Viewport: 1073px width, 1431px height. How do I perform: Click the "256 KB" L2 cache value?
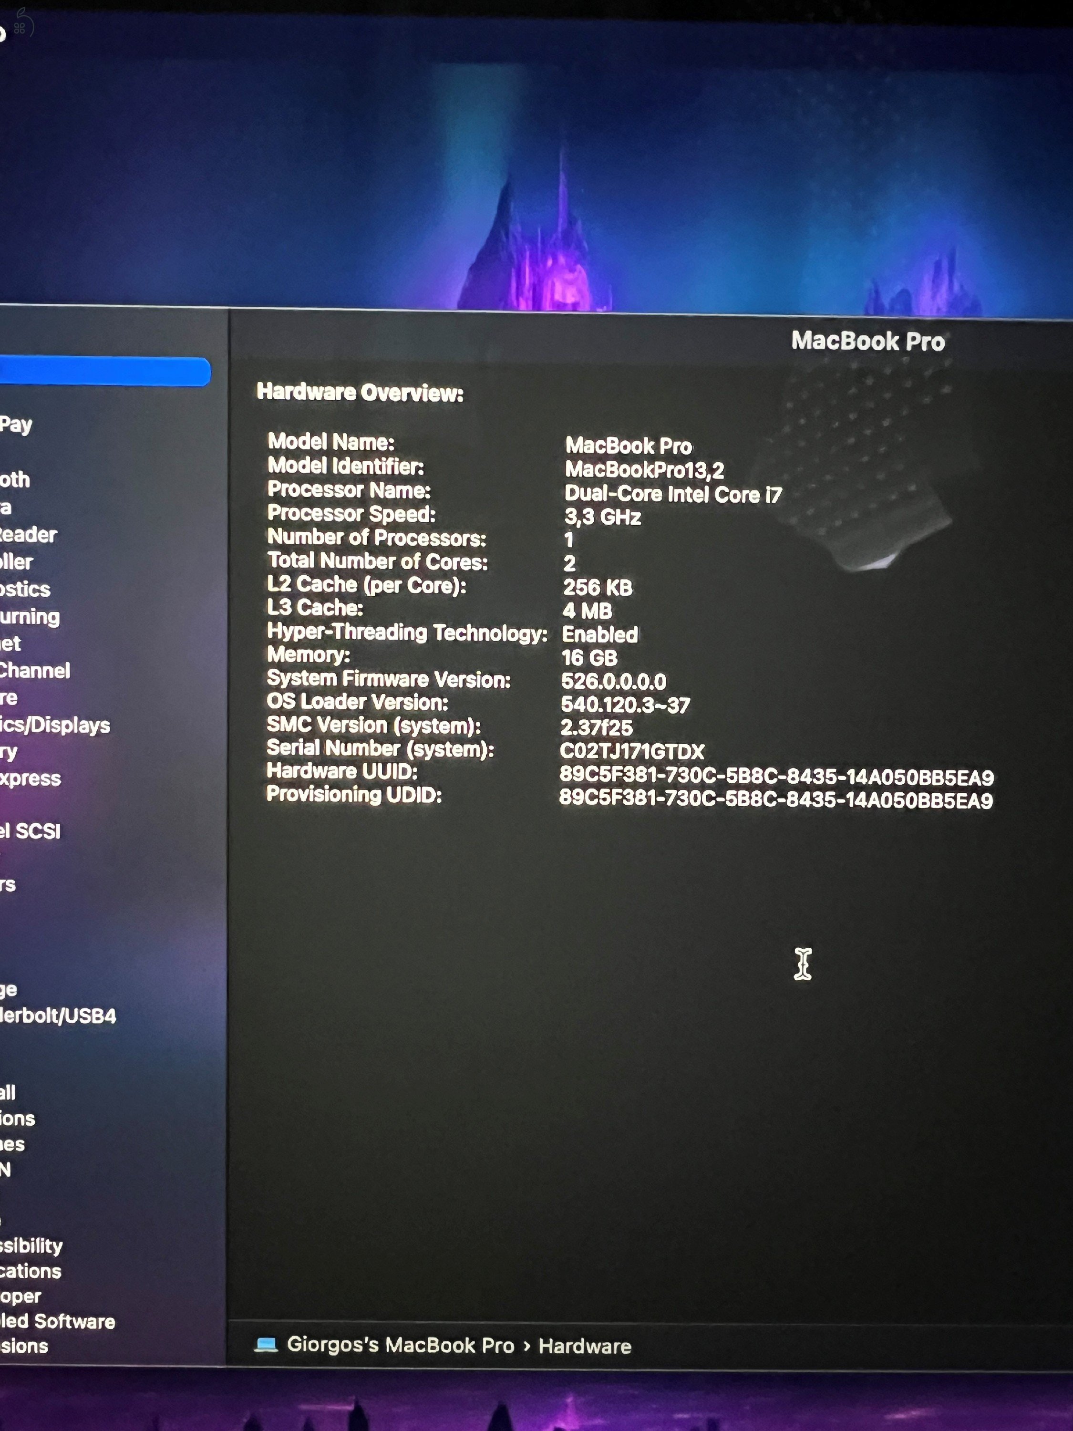pyautogui.click(x=598, y=587)
